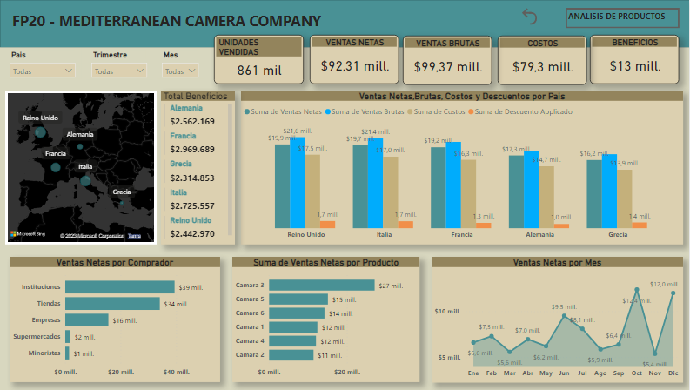The image size is (690, 390).
Task: Open the ANALISIS DE PRODUCTOS page button
Action: pyautogui.click(x=621, y=17)
